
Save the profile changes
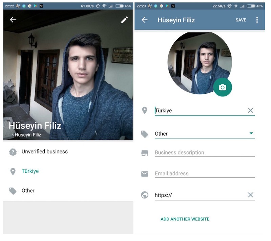tap(241, 20)
